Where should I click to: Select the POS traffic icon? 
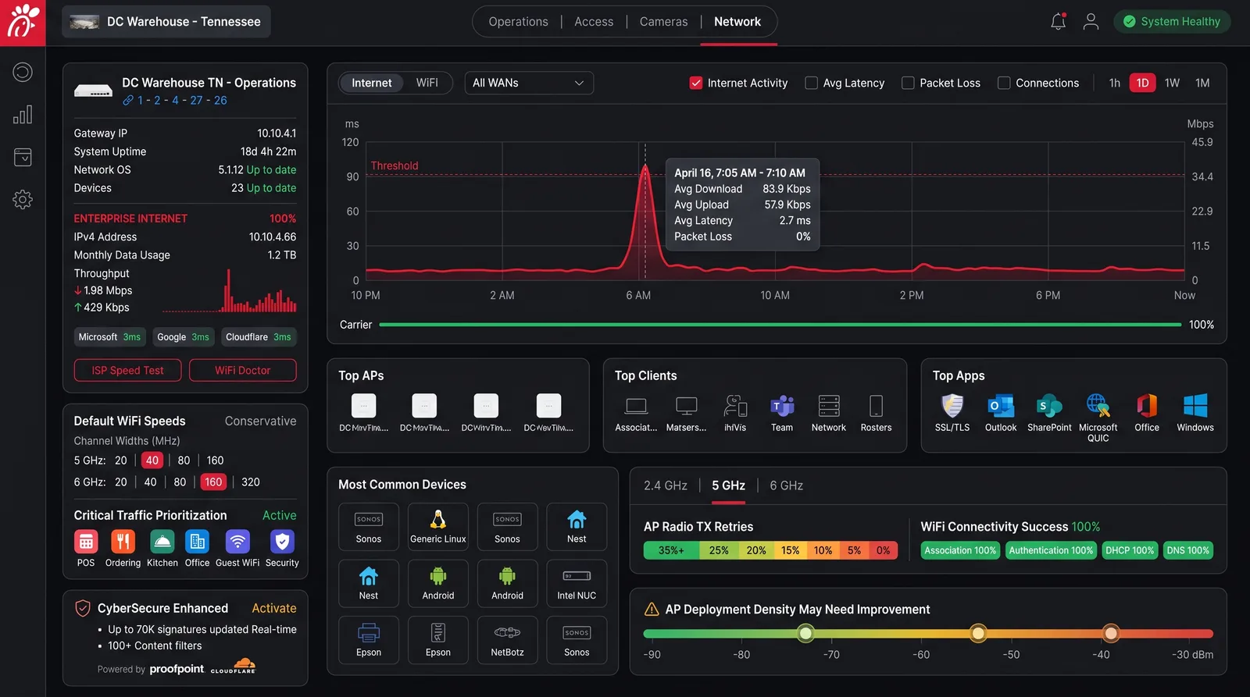click(x=86, y=541)
